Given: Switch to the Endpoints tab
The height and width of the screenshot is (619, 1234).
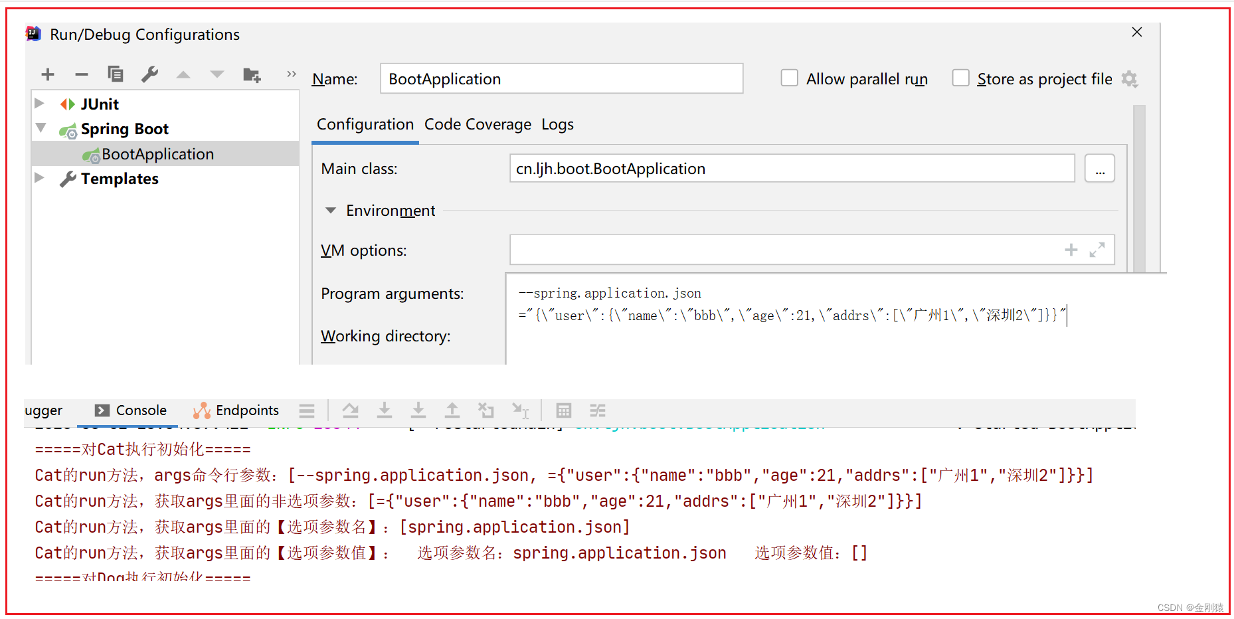Looking at the screenshot, I should [236, 410].
